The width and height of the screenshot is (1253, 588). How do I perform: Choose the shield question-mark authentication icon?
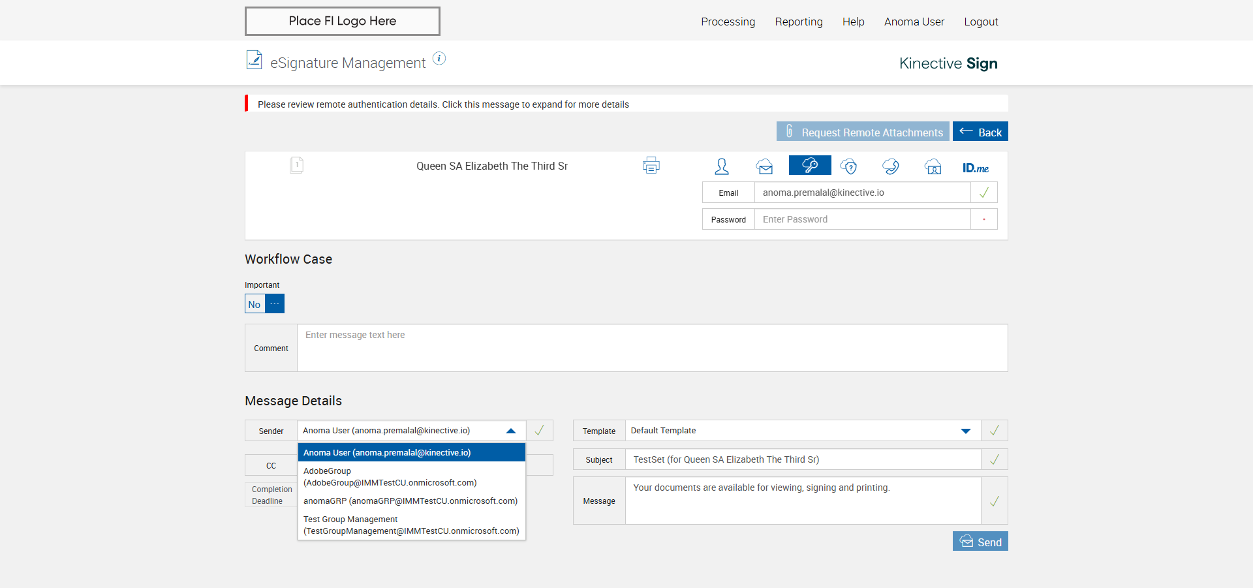(x=848, y=166)
